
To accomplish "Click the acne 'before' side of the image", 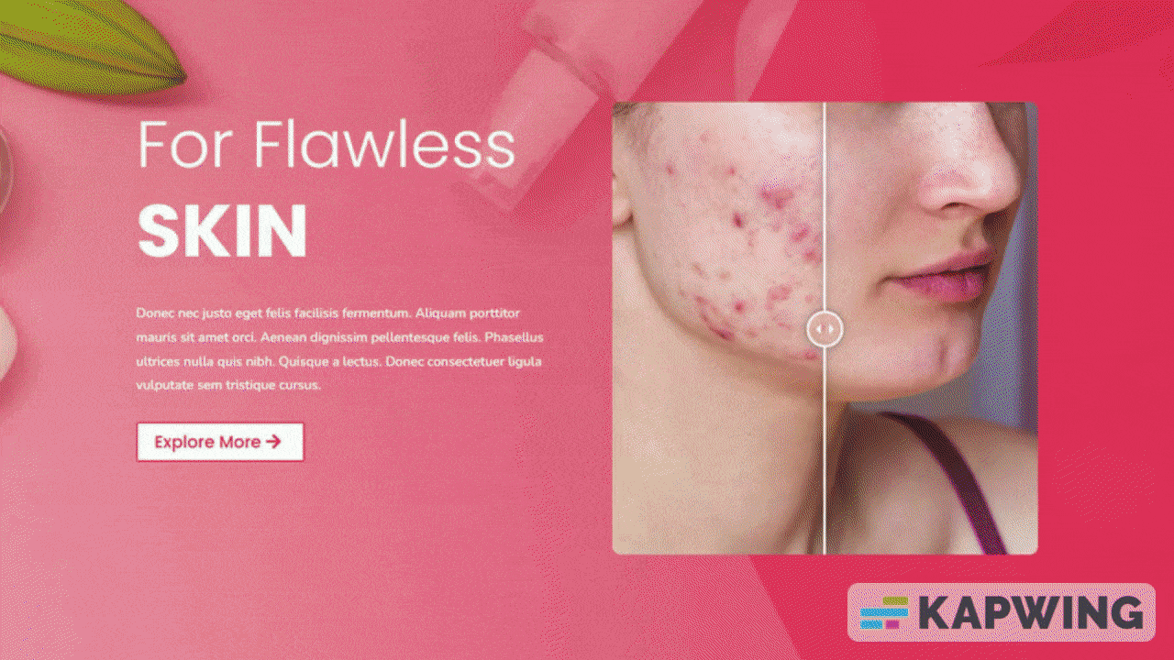I will pos(718,328).
